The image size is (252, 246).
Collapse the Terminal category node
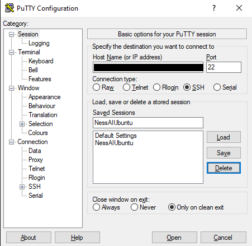12,52
